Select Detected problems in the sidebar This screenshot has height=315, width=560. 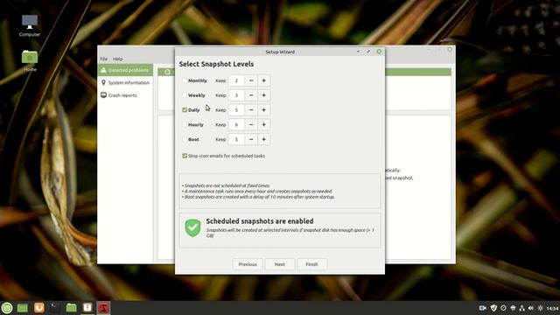point(125,70)
